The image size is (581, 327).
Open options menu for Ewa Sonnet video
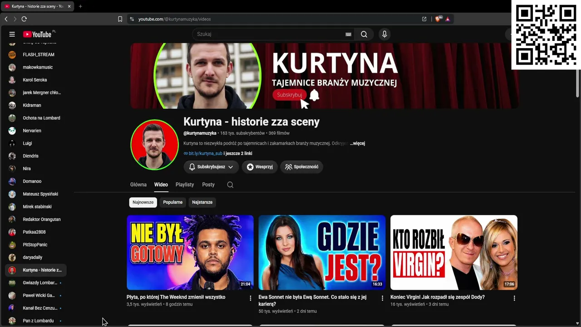[x=382, y=298]
